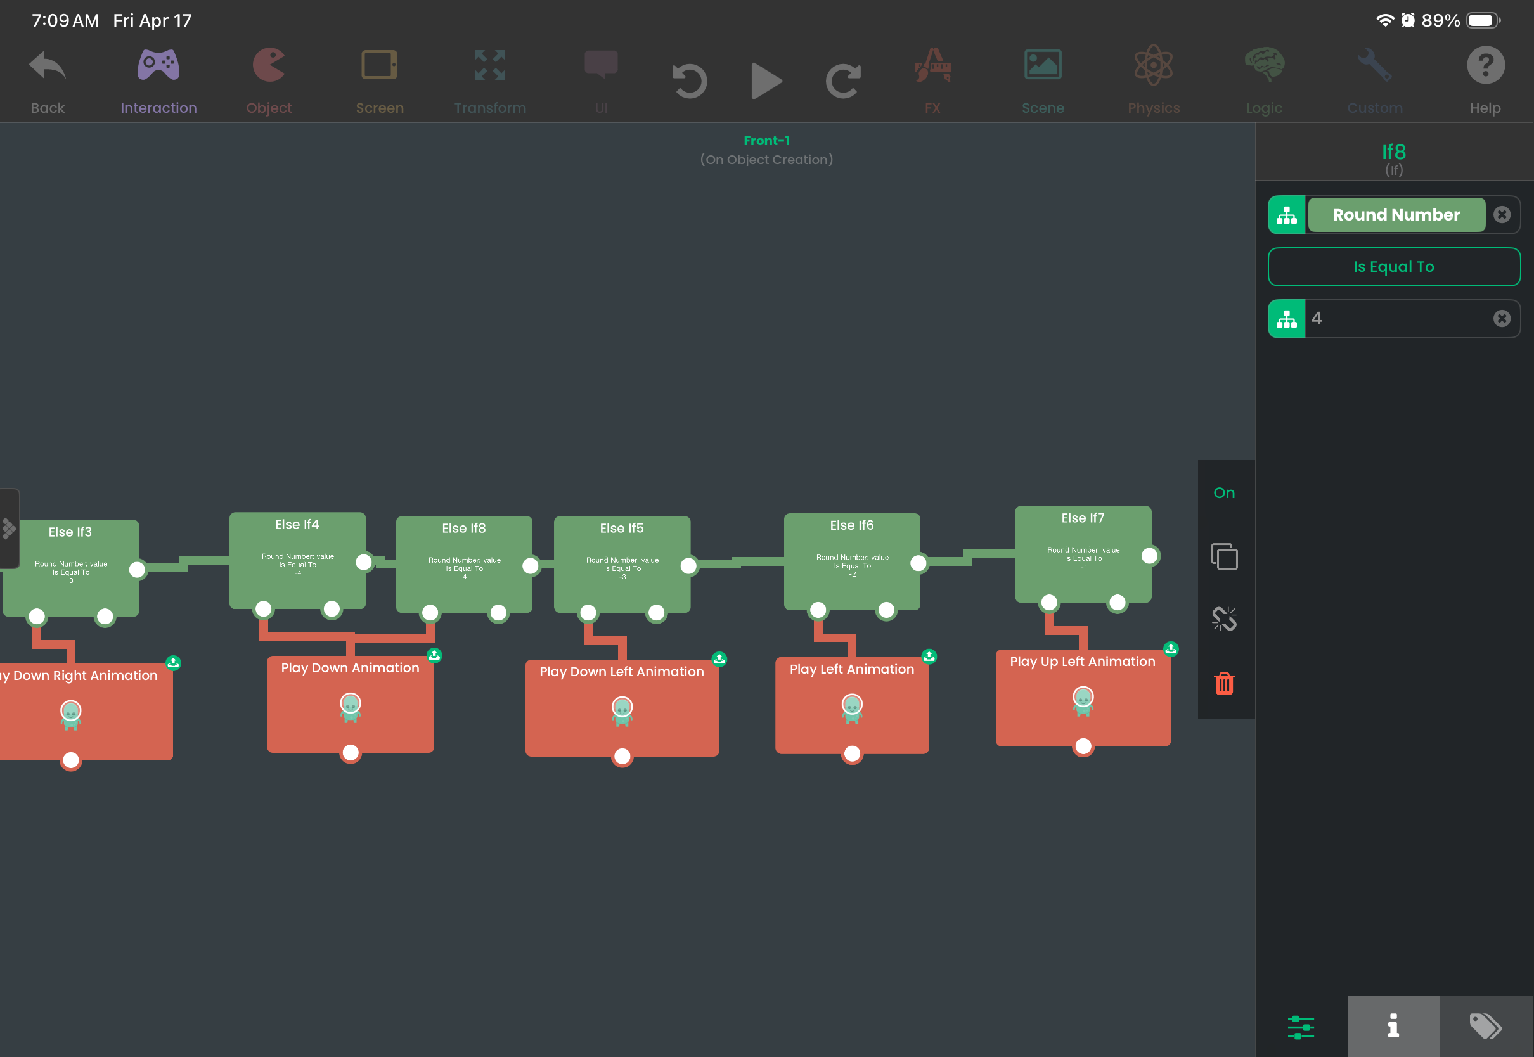Clear the value 4 input

tap(1502, 319)
